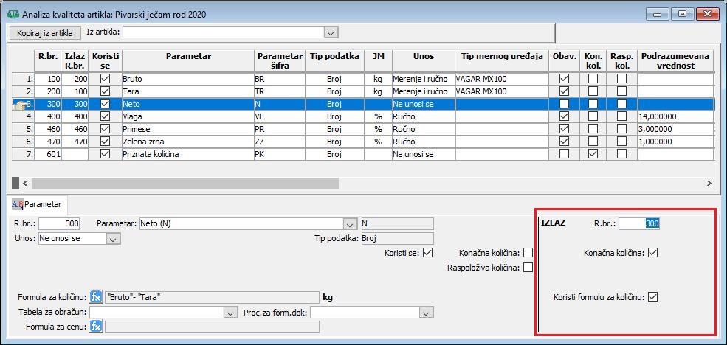Image resolution: width=727 pixels, height=345 pixels.
Task: Open the Tabela za obračun dropdown
Action: (229, 313)
